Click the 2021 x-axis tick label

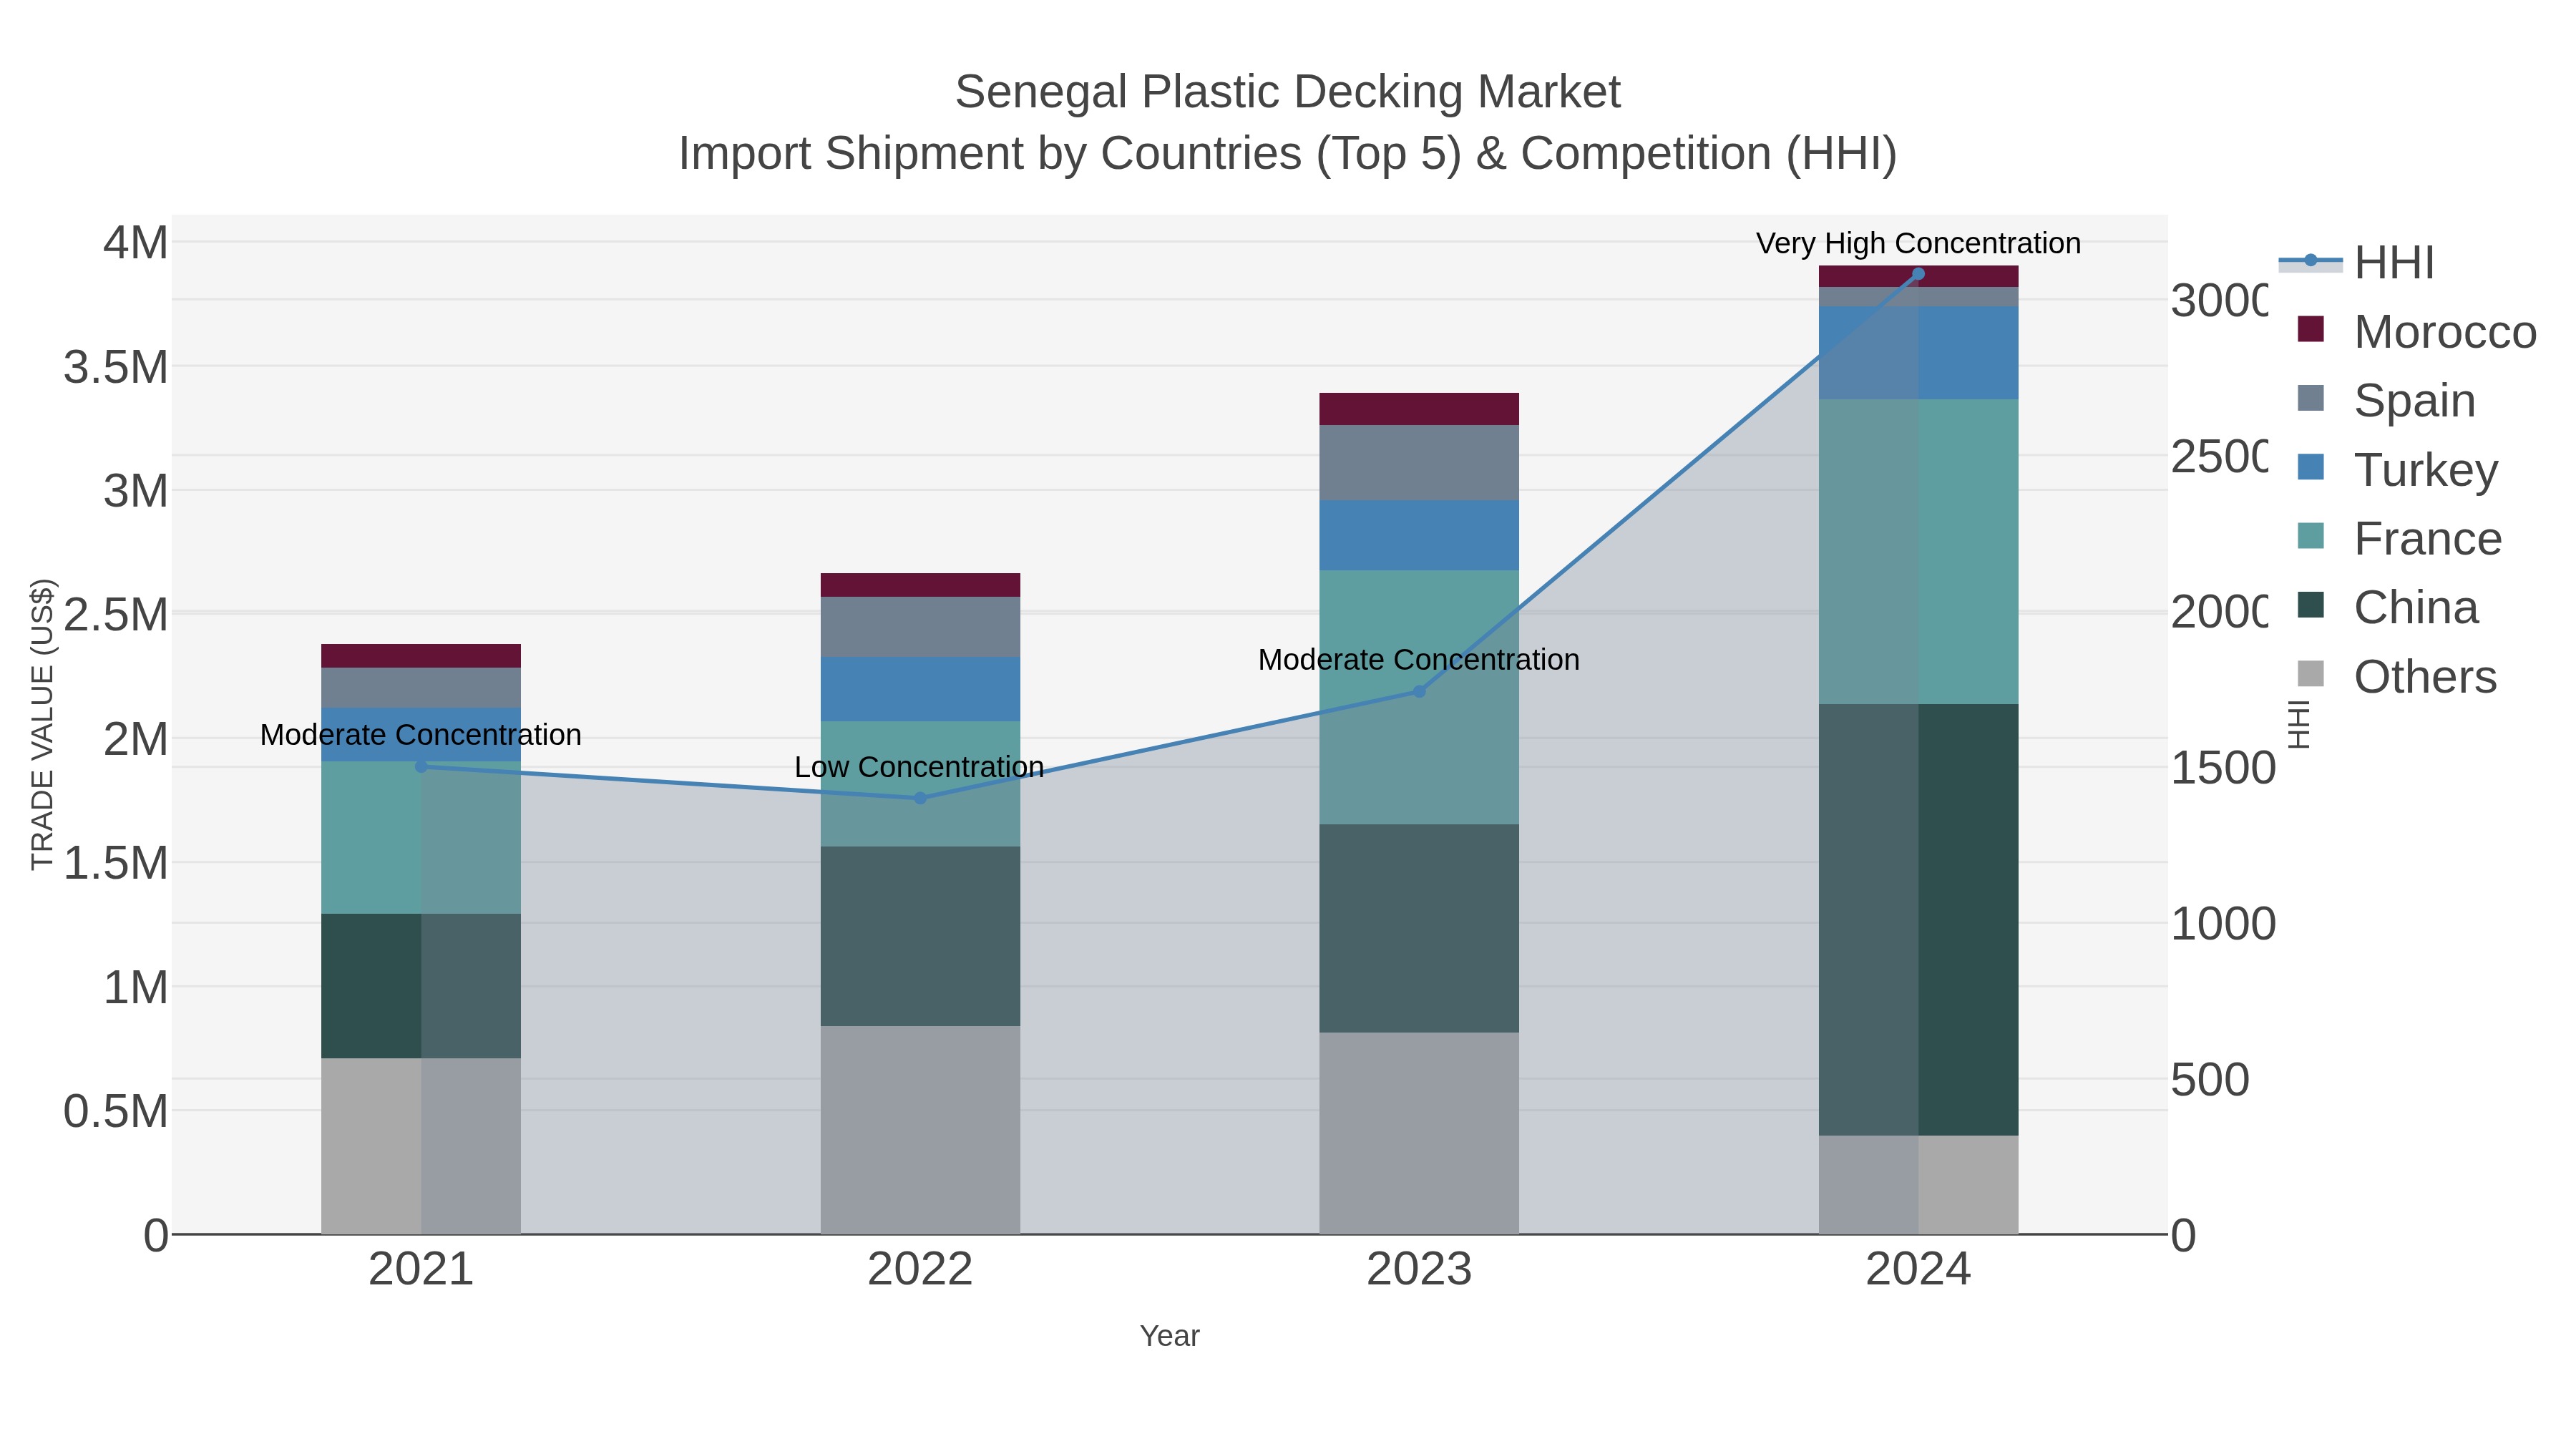(421, 1269)
